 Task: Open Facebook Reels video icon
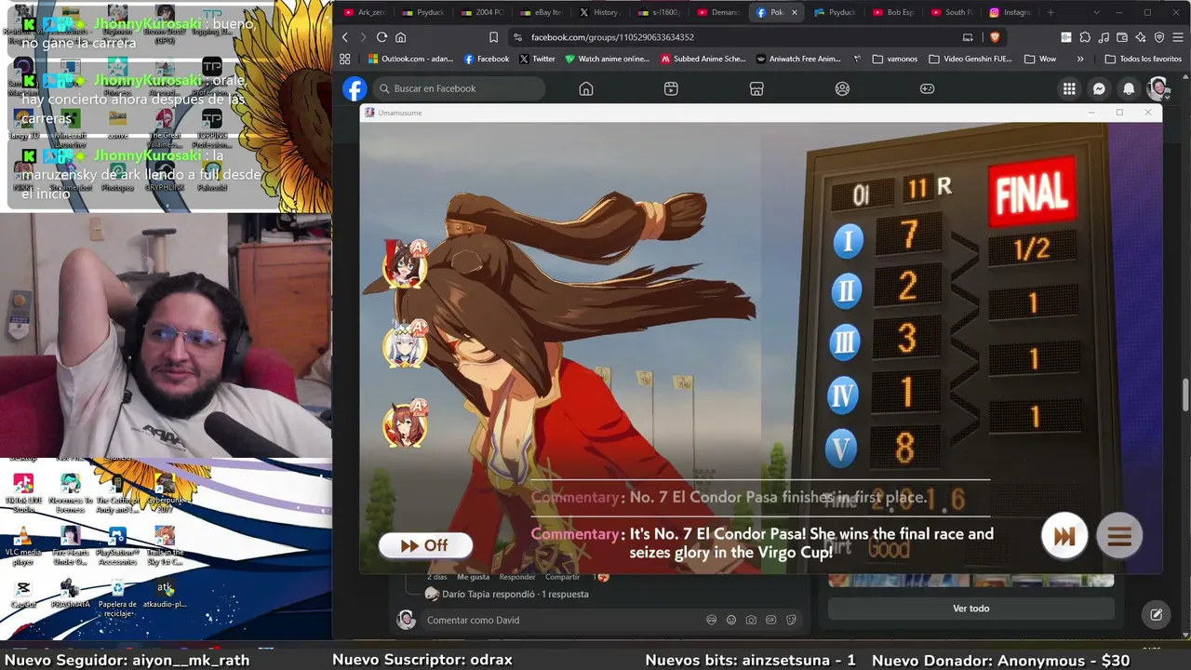point(671,88)
